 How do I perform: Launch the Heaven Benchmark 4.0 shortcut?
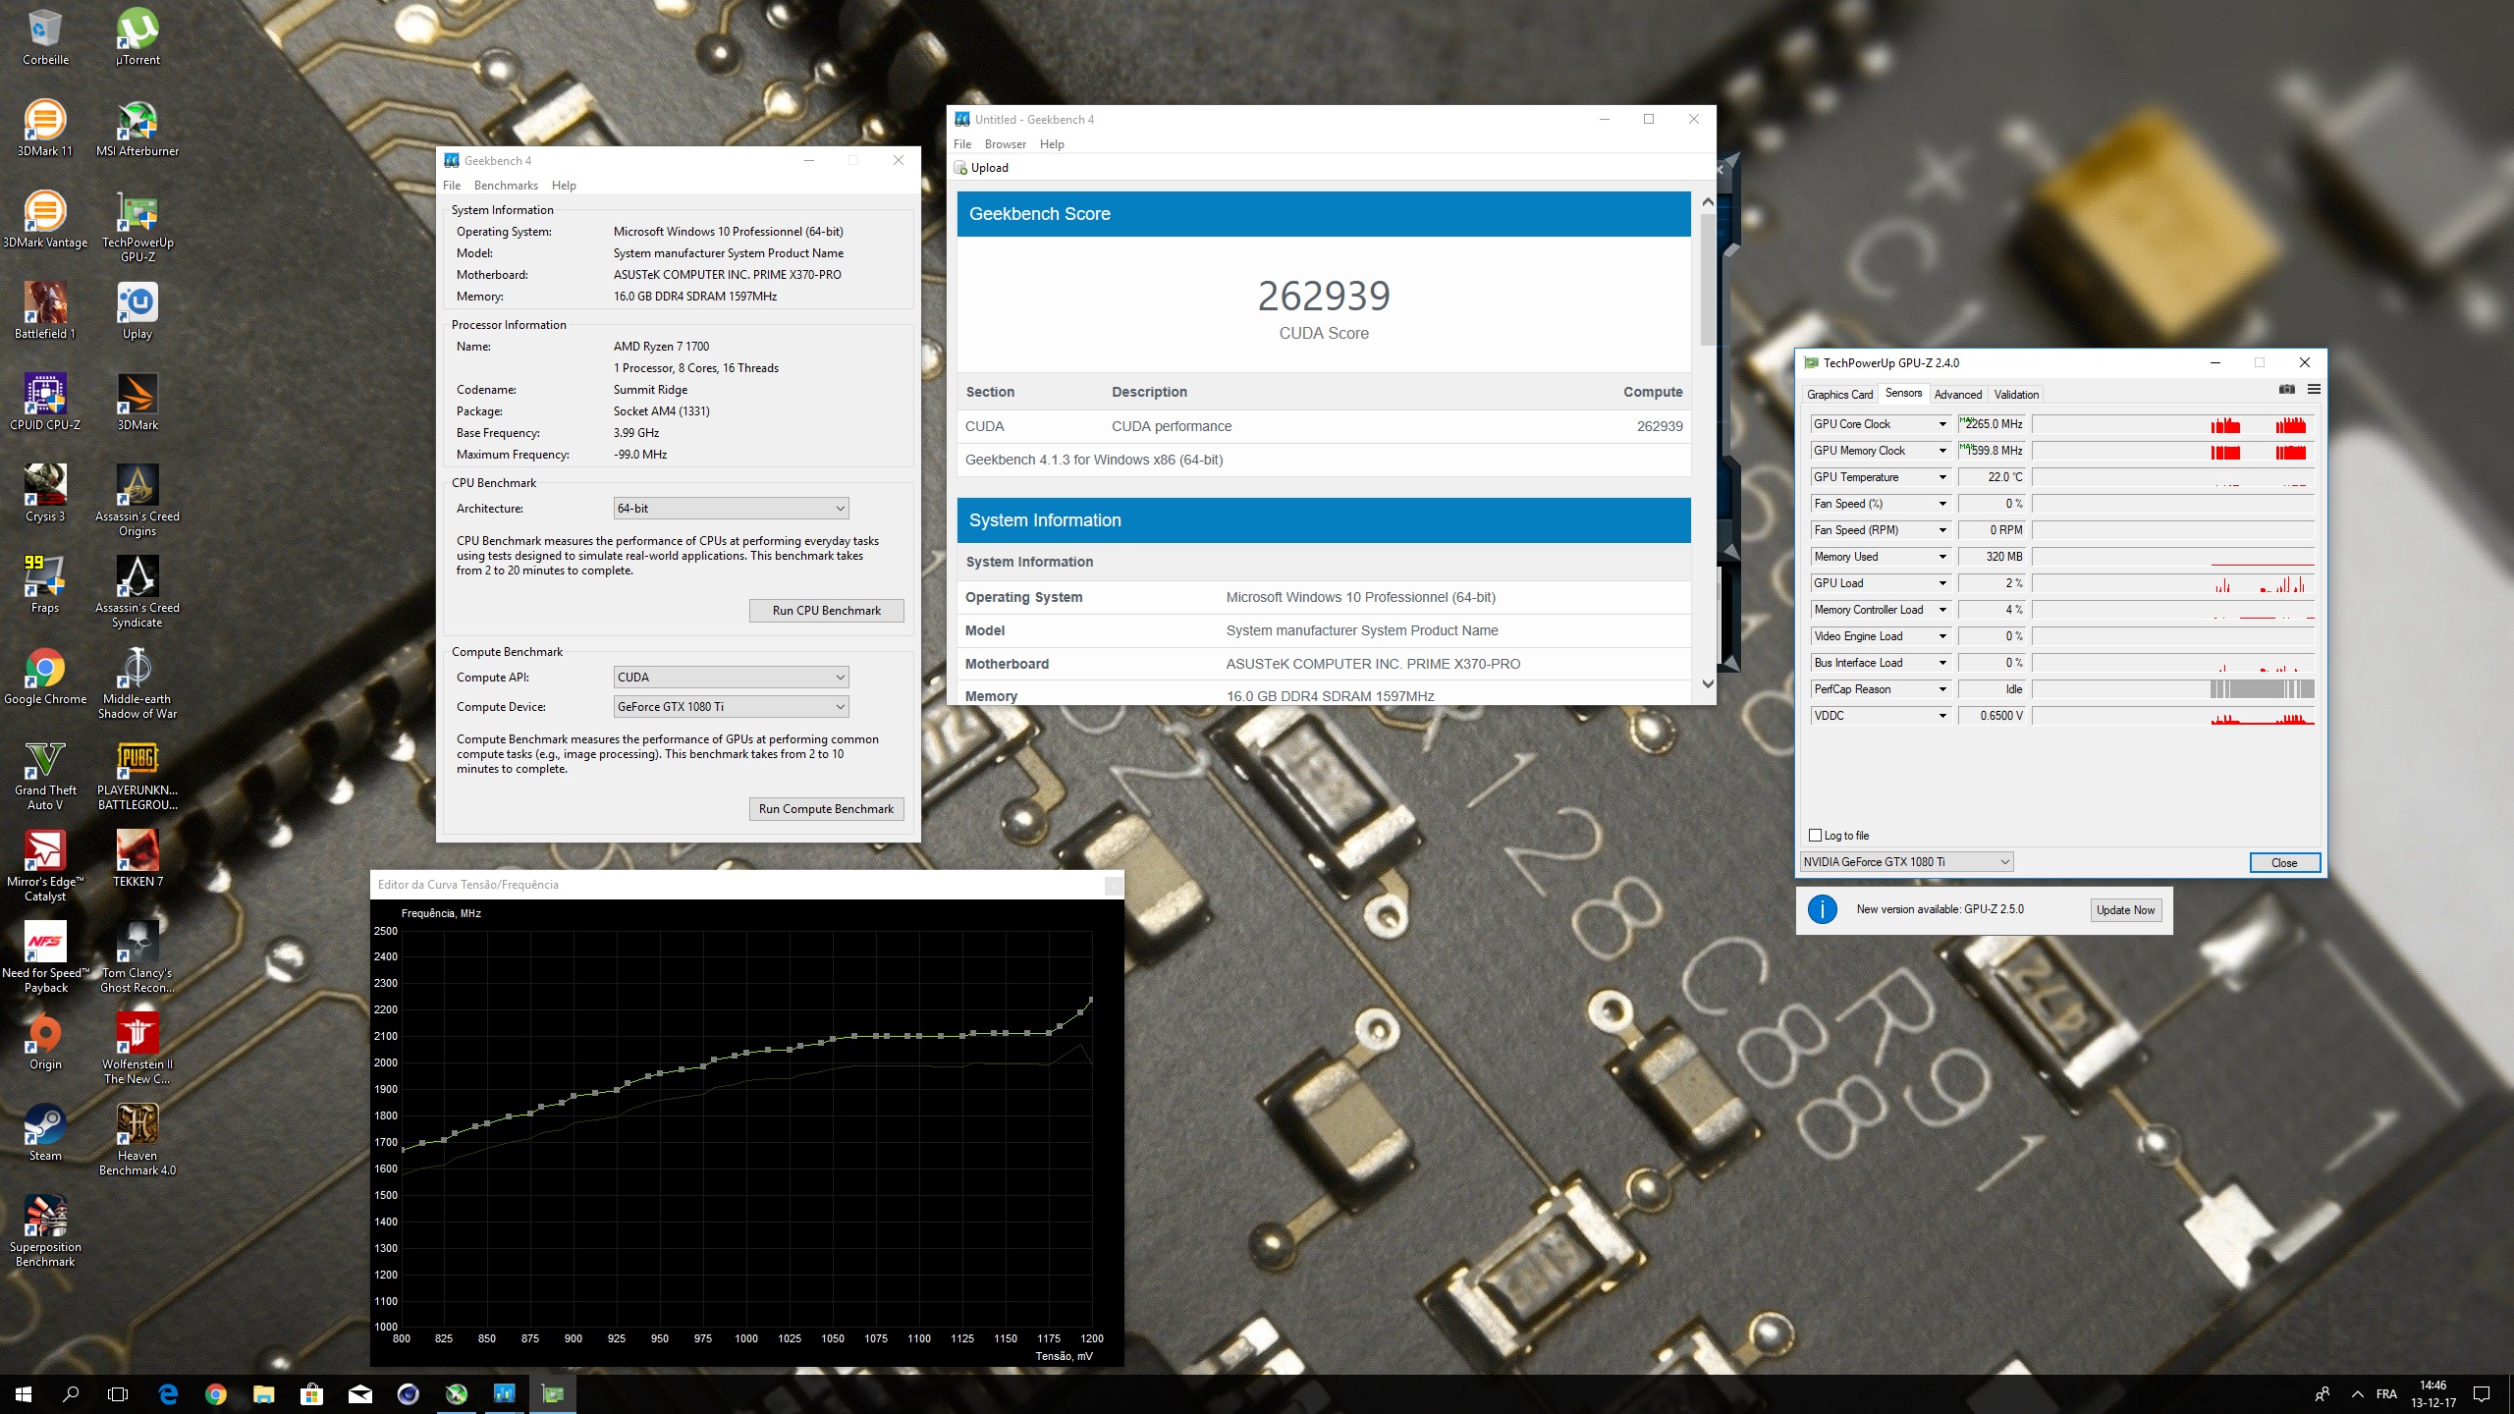137,1140
